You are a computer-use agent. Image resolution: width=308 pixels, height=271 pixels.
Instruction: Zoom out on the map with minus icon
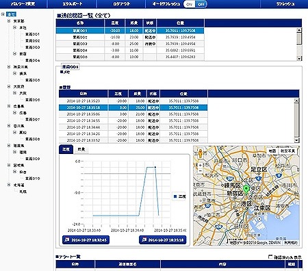(200, 170)
